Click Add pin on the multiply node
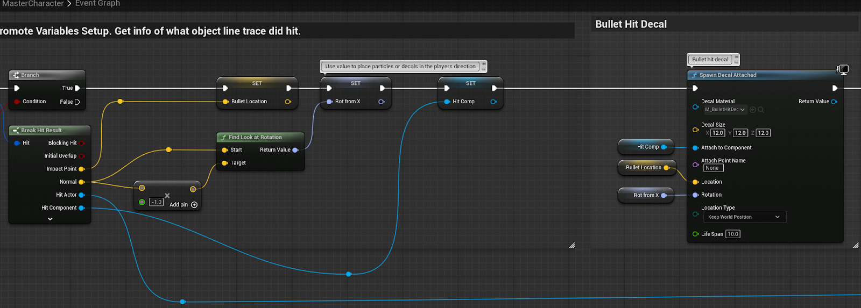Viewport: 861px width, 308px height. (x=184, y=205)
